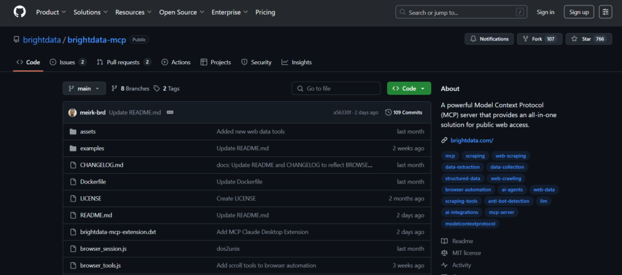622x275 pixels.
Task: Go to the Actions tab
Action: coord(176,62)
